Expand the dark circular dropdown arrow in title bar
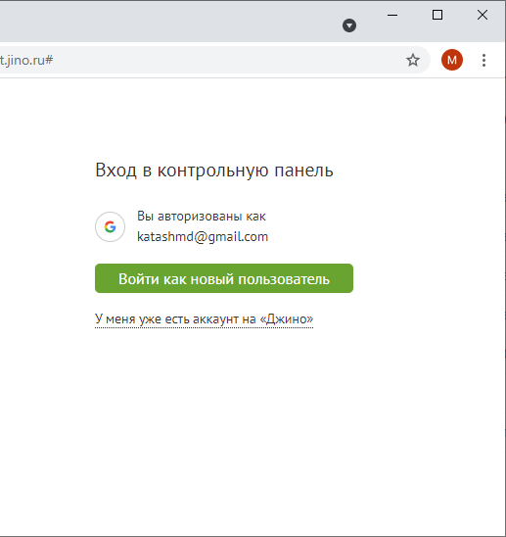 pos(349,25)
